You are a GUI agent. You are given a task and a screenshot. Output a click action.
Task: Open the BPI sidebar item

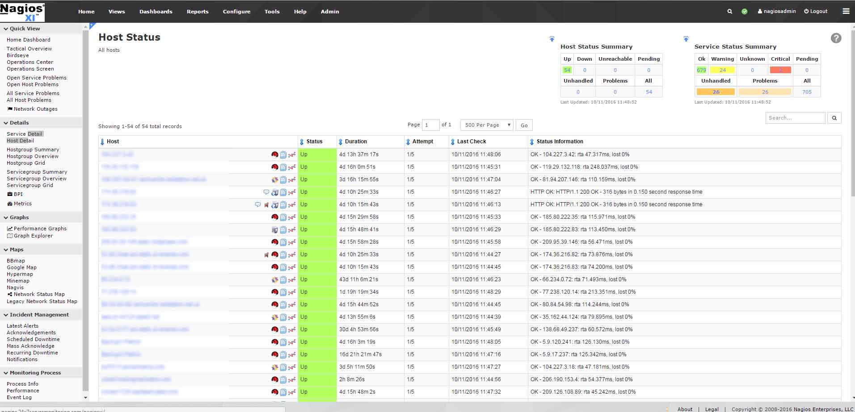[x=15, y=194]
